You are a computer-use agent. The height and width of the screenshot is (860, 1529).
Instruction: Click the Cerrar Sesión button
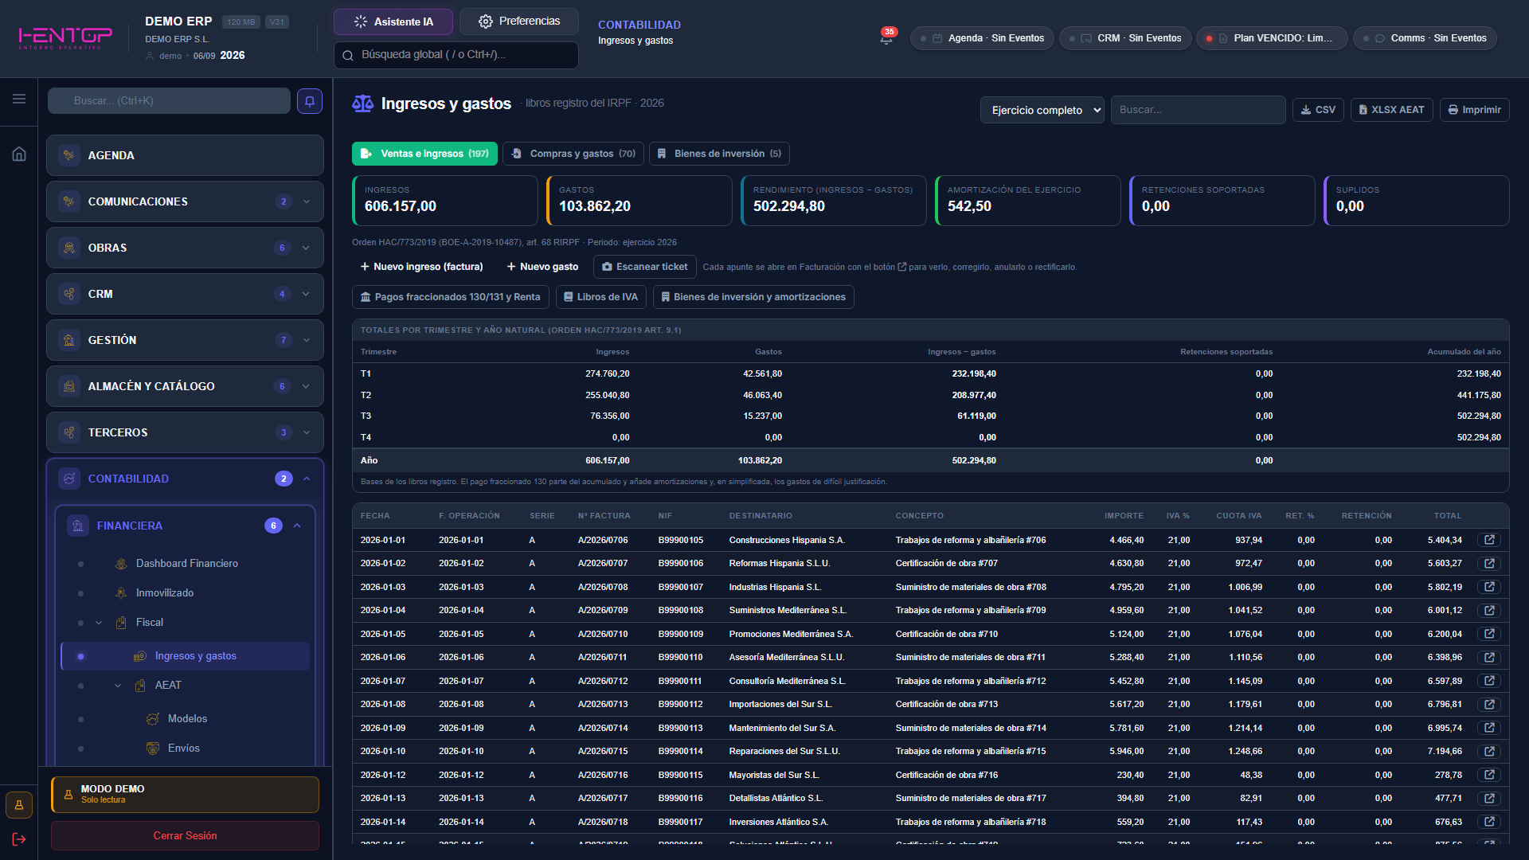click(x=185, y=836)
